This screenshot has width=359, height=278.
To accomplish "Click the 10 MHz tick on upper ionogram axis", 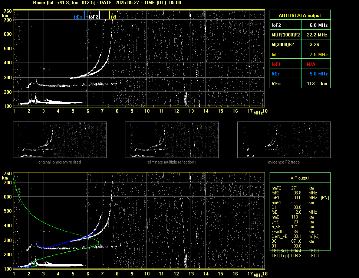I will click(x=147, y=111).
